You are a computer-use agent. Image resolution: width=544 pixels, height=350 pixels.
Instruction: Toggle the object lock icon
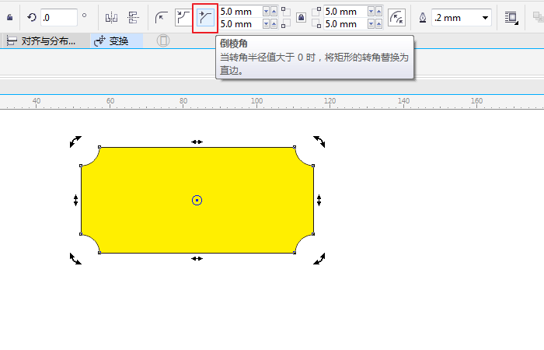tap(9, 17)
